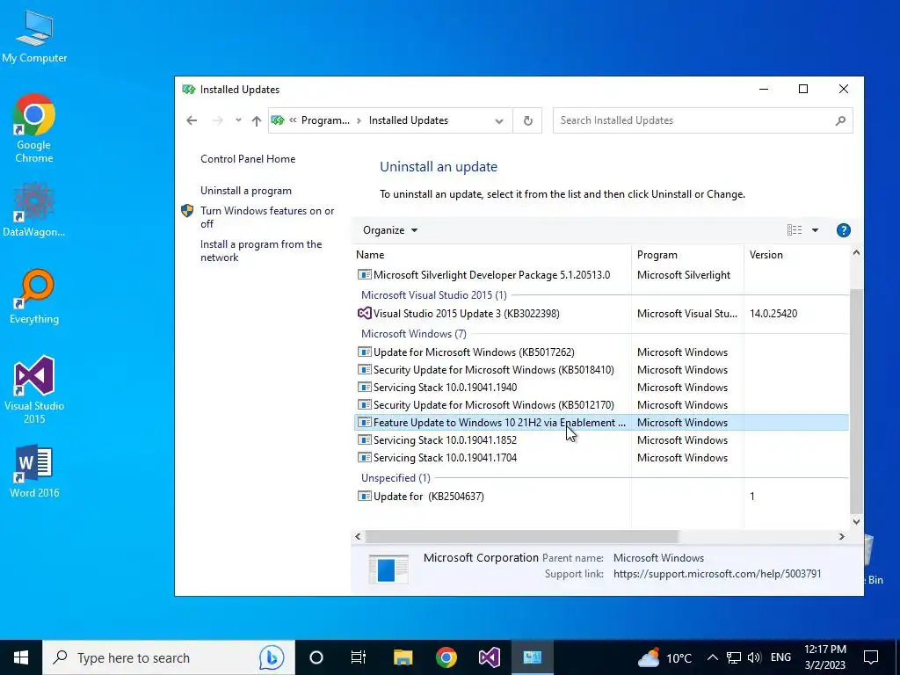The height and width of the screenshot is (675, 900).
Task: Open Turn Windows features on or off
Action: 267,217
